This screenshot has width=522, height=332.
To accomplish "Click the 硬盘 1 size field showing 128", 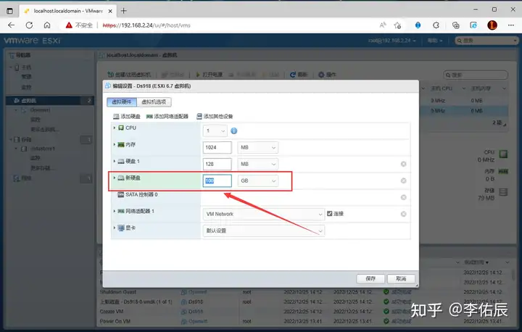I will click(x=217, y=164).
